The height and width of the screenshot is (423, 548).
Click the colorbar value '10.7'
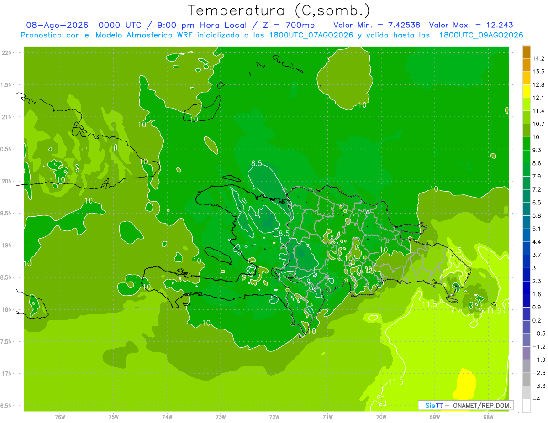click(x=539, y=124)
